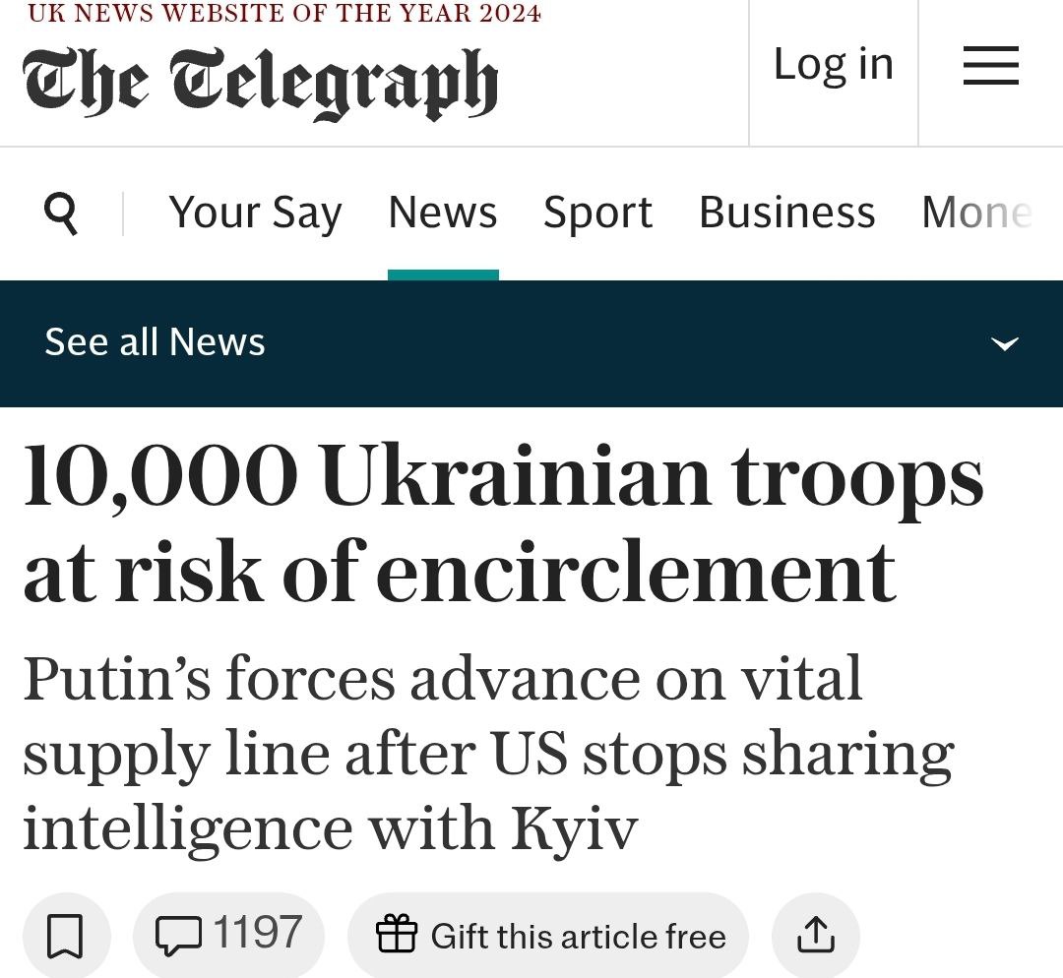Tap the search magnifying glass icon
1063x978 pixels.
point(61,213)
